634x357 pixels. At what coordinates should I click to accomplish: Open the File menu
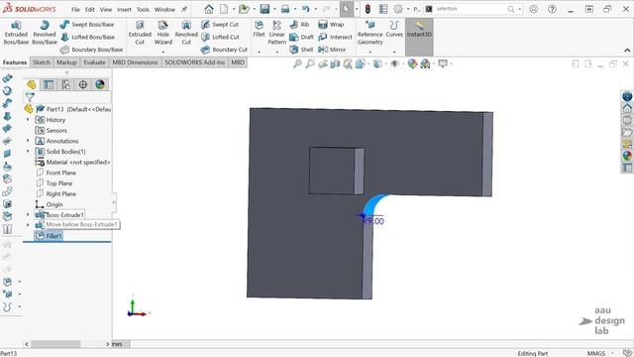click(x=75, y=9)
